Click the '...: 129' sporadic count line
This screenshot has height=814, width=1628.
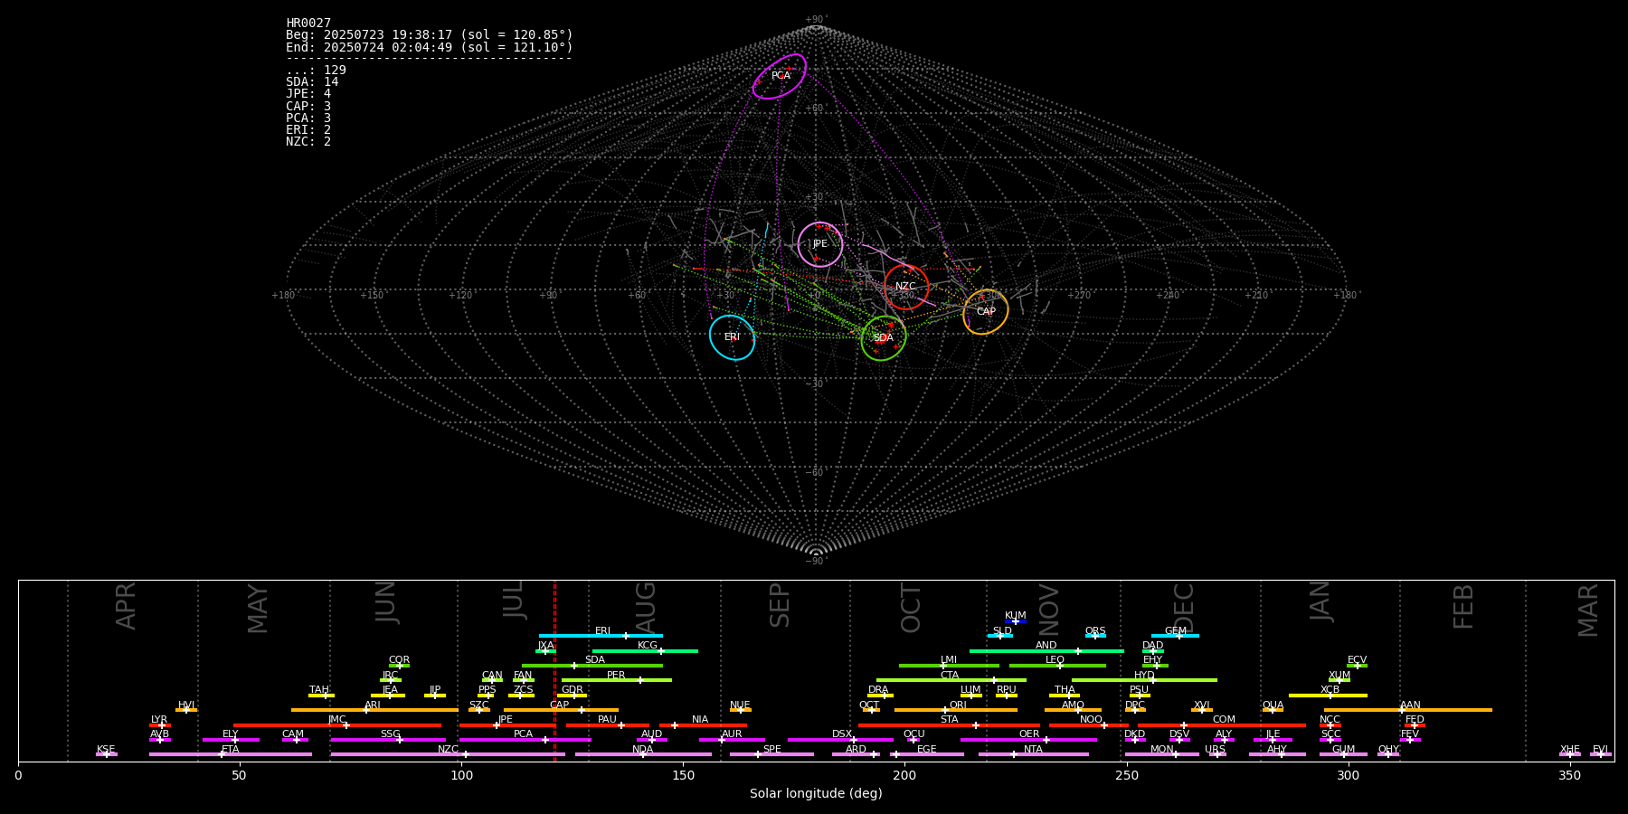pos(316,71)
